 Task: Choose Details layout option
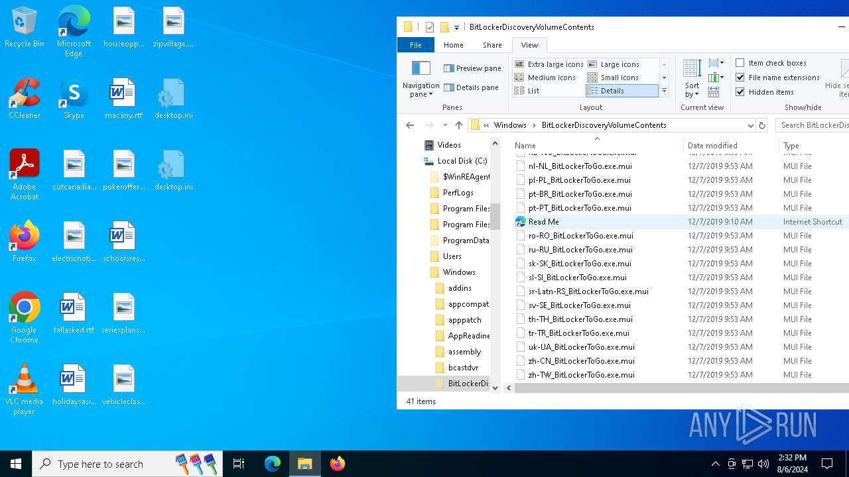[x=622, y=91]
